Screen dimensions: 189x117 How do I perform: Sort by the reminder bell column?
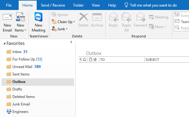tap(85, 60)
